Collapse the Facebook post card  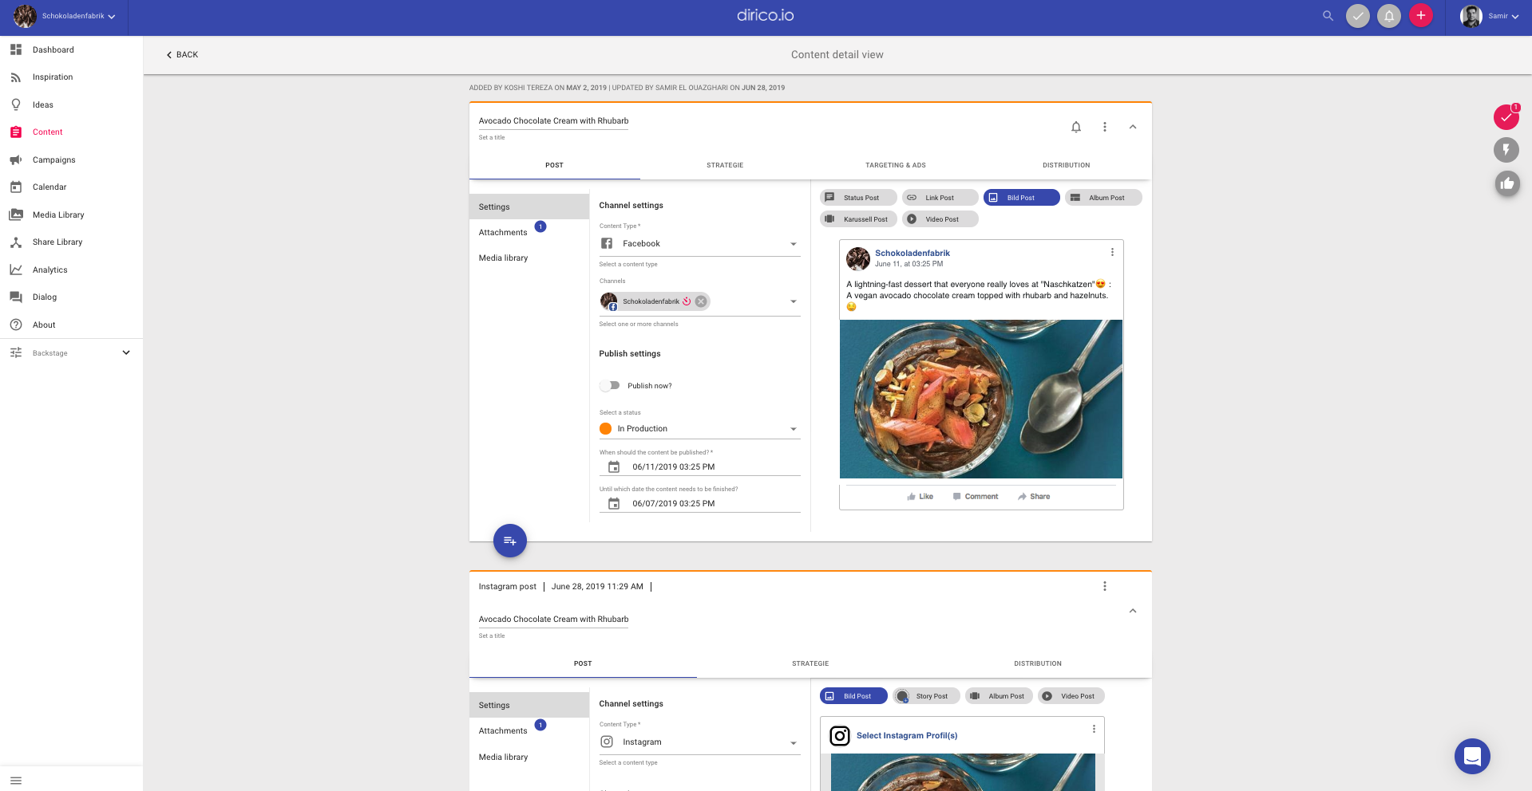pyautogui.click(x=1133, y=127)
